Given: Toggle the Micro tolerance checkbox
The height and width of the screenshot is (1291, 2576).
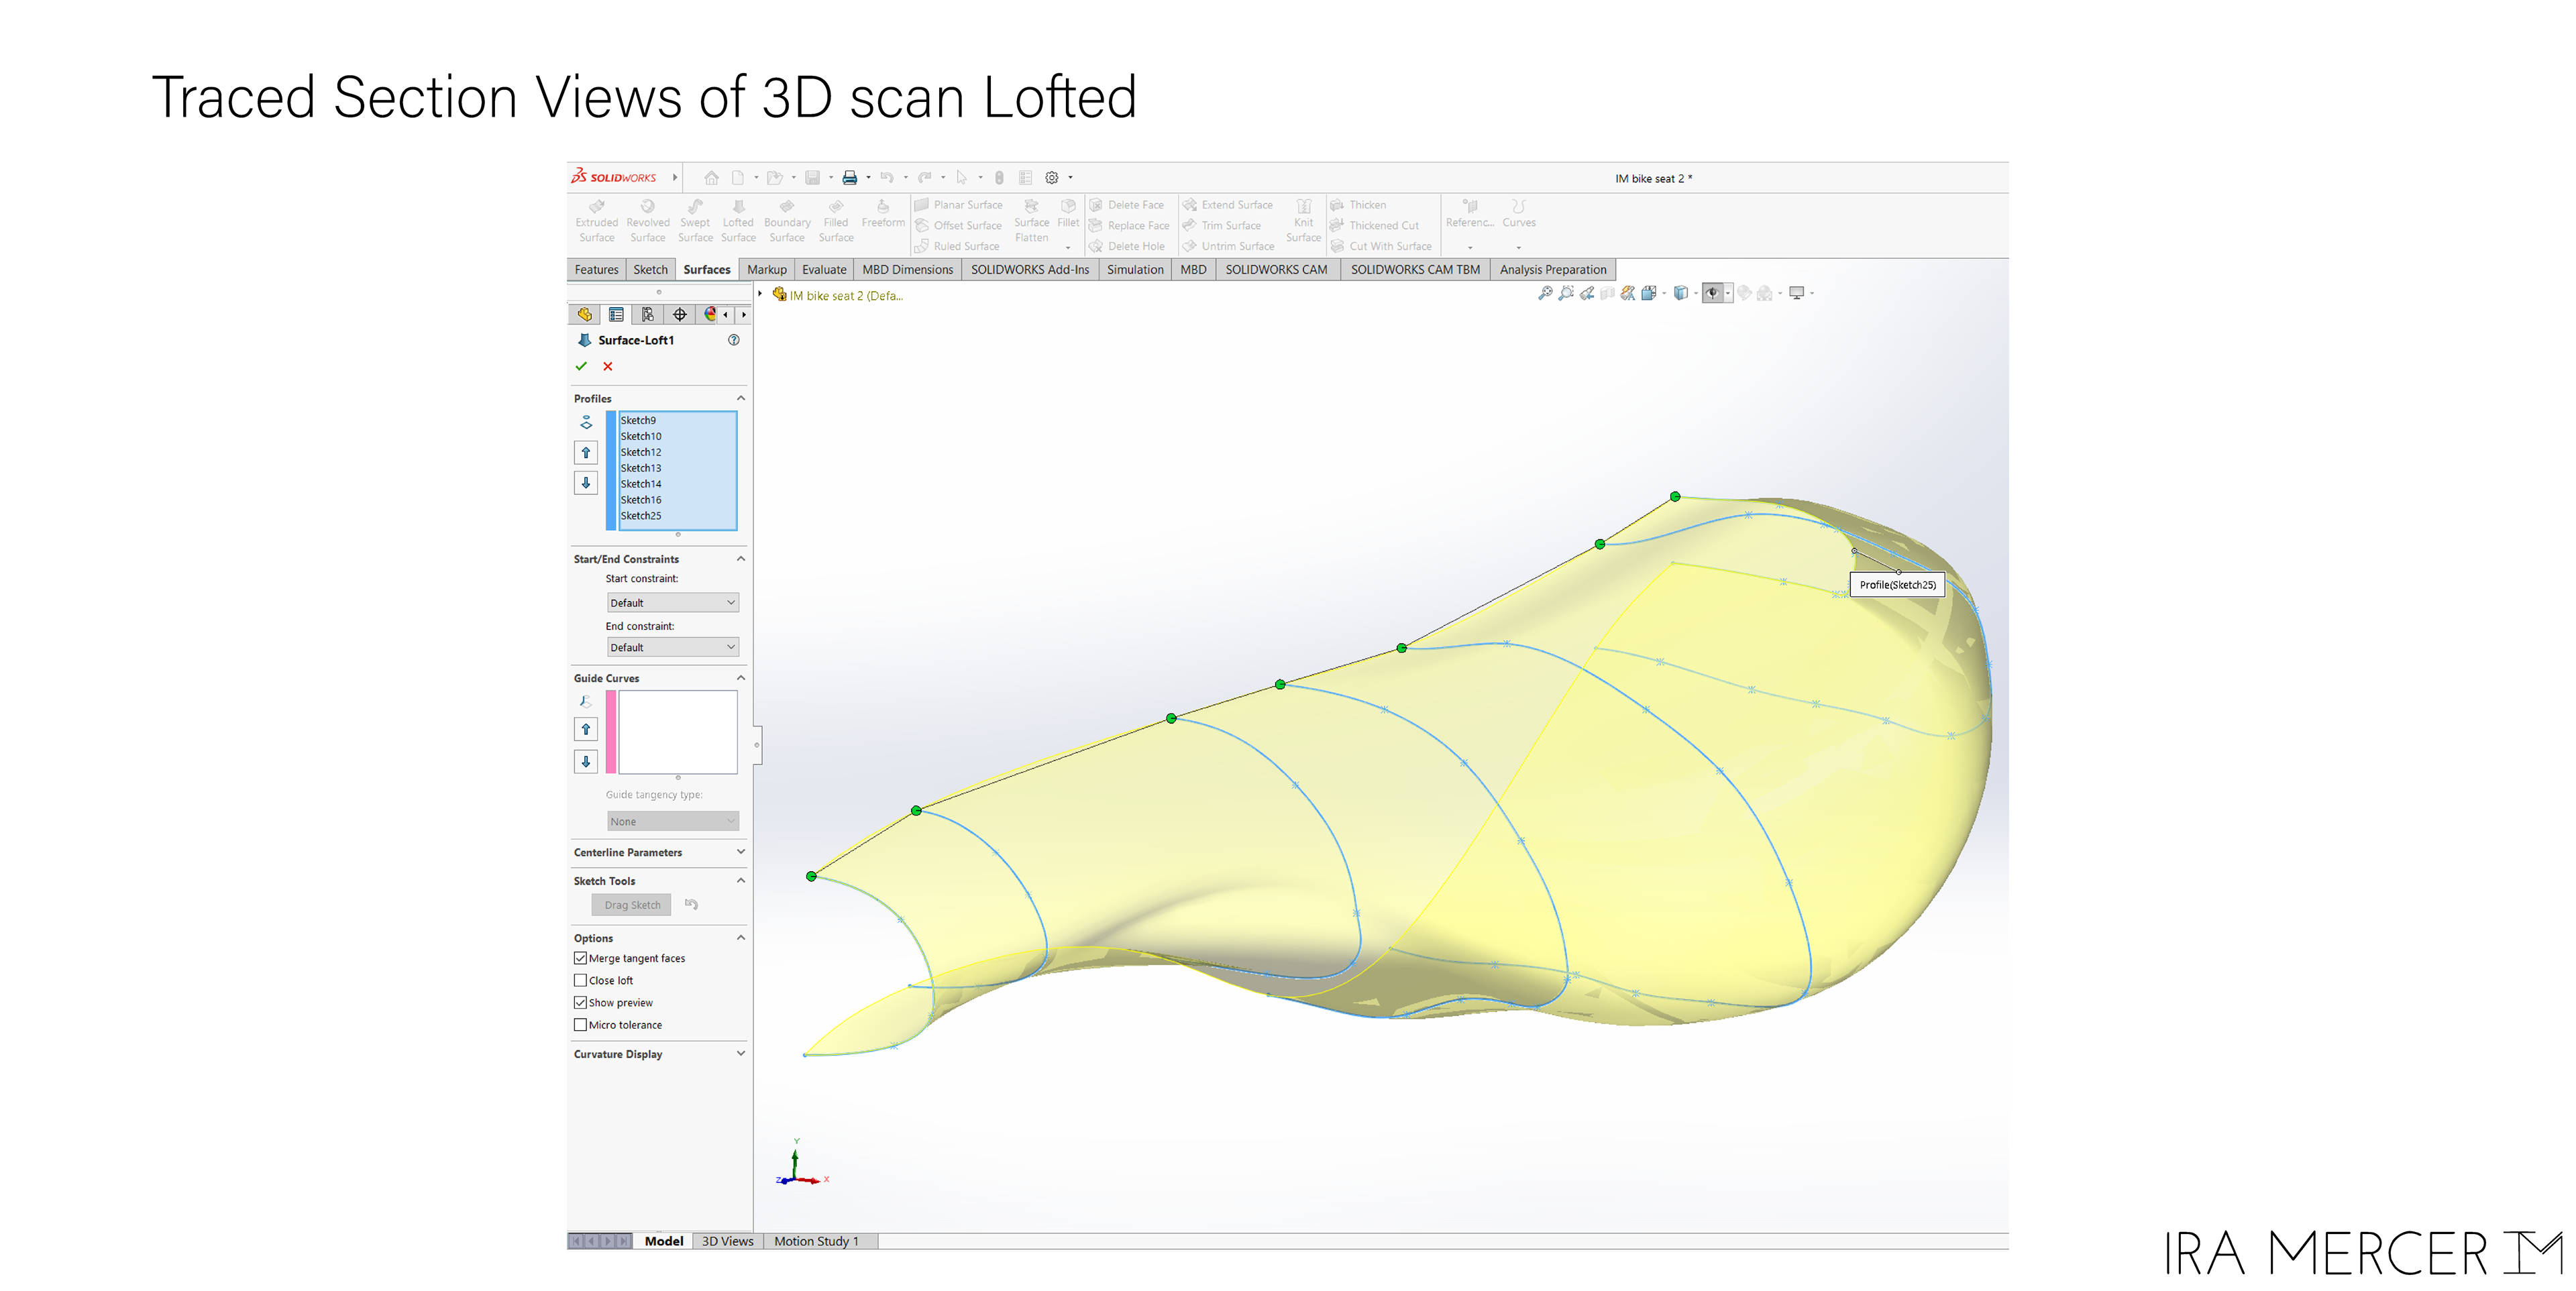Looking at the screenshot, I should (580, 1024).
